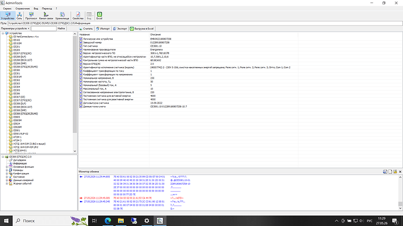Viewport: 403px width, 226px height.
Task: Expand the Конфигурация node
Action: [x=7, y=174]
